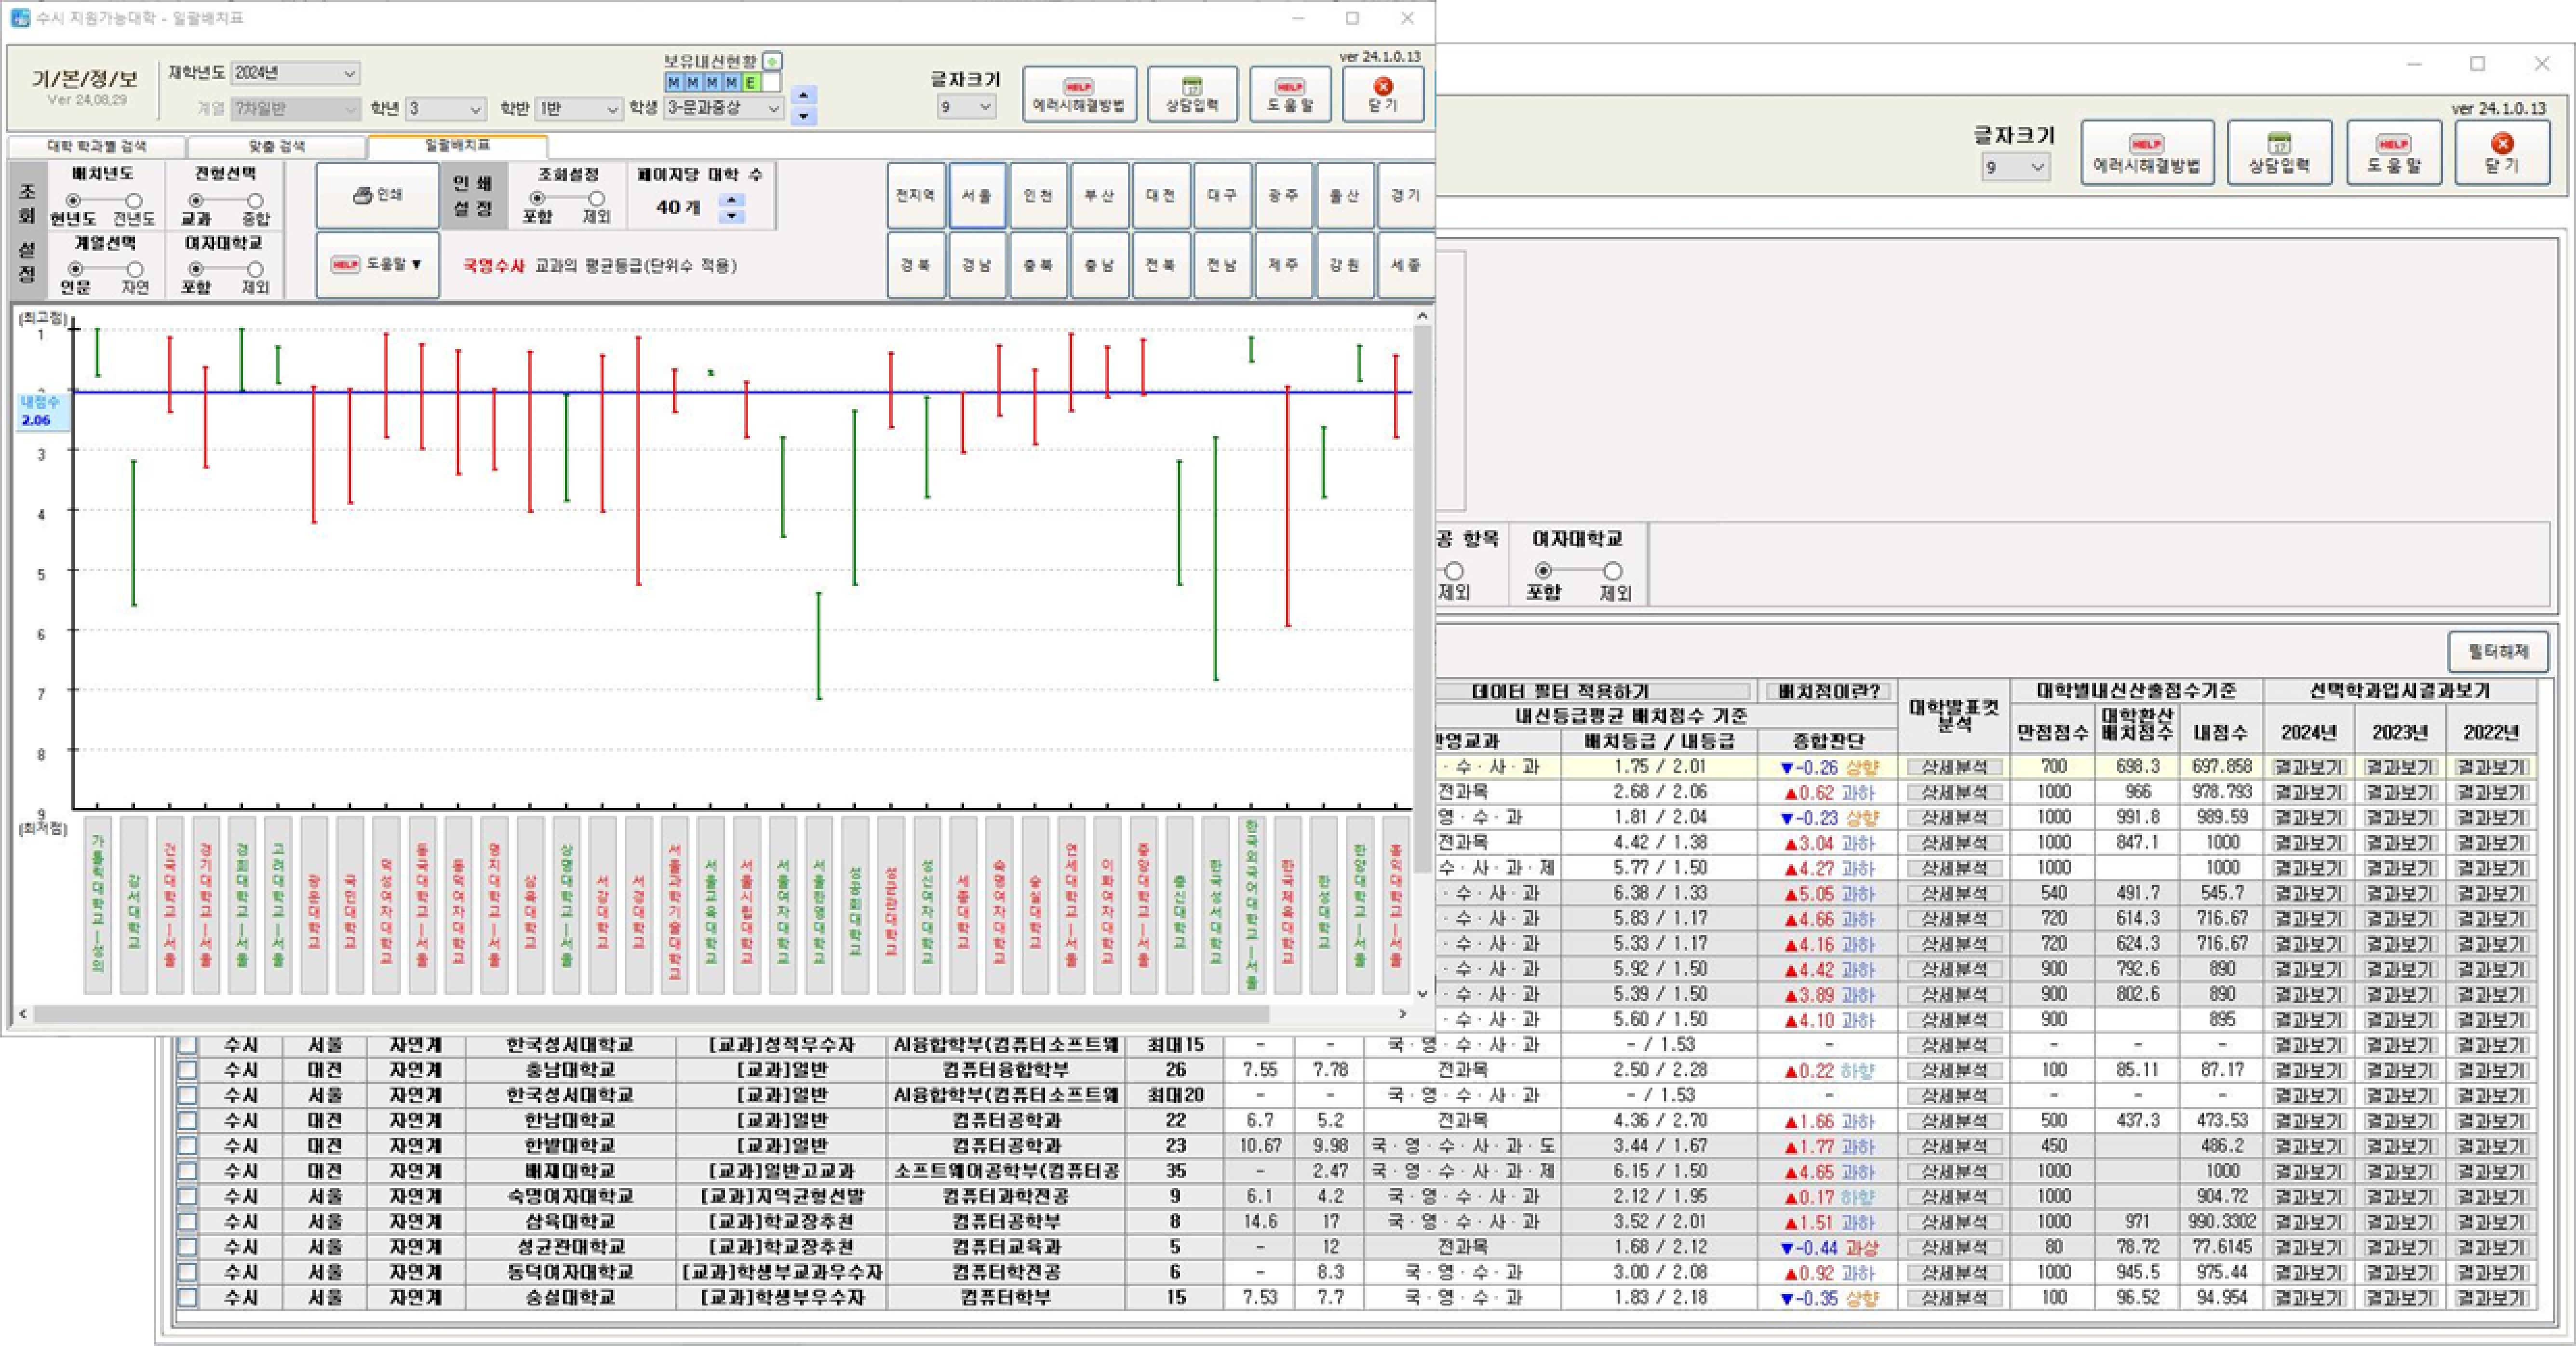
Task: Check the 숭실대학교 row checkbox
Action: point(187,1298)
